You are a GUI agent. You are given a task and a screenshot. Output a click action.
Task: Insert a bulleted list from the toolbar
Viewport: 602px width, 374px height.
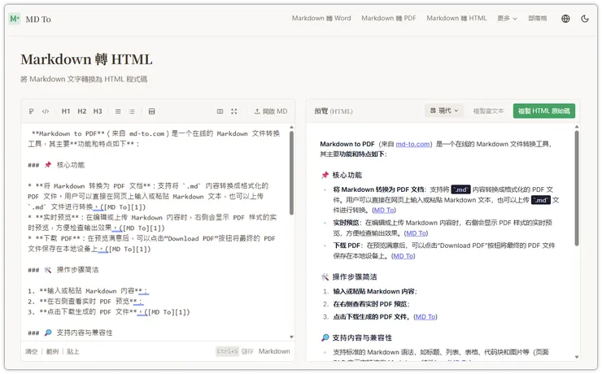click(118, 111)
